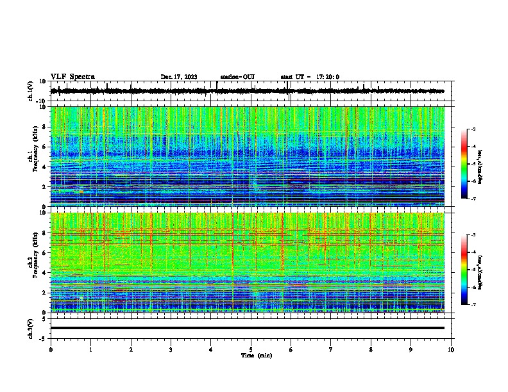
Task: Click the "8" kHz tick on ch.2 frequency axis
Action: tap(44, 233)
